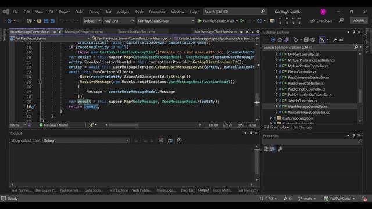Open main branch dropdown in status bar
This screenshot has height=209, width=372.
point(307,199)
